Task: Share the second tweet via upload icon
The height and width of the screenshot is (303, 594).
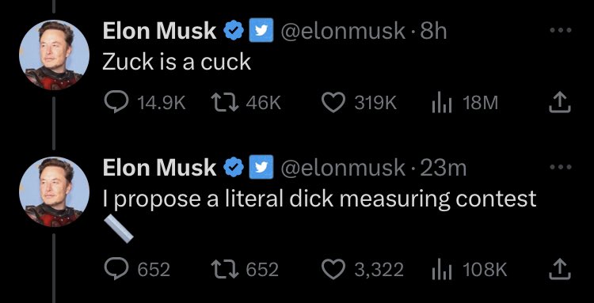Action: 560,269
